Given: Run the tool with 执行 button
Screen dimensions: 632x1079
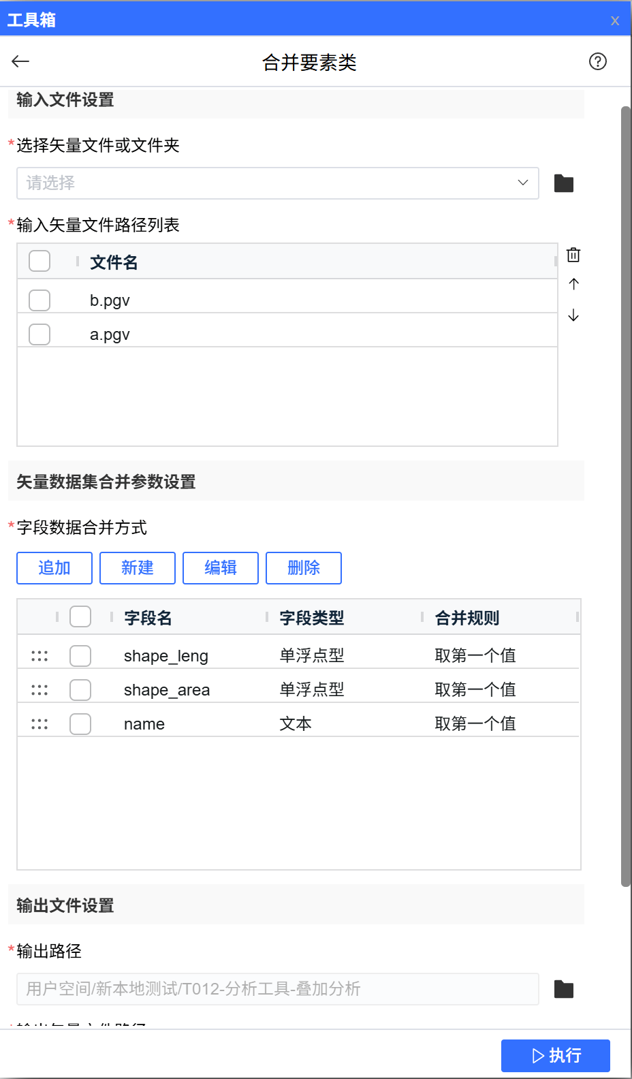Looking at the screenshot, I should click(555, 1055).
